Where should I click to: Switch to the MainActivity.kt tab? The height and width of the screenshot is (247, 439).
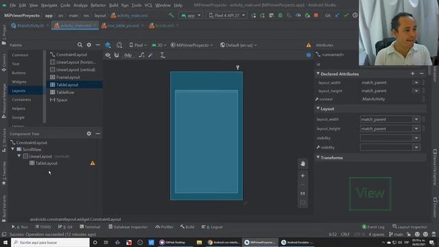(x=30, y=25)
